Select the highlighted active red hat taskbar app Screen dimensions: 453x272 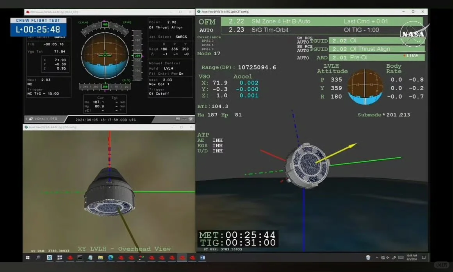[x=182, y=258]
